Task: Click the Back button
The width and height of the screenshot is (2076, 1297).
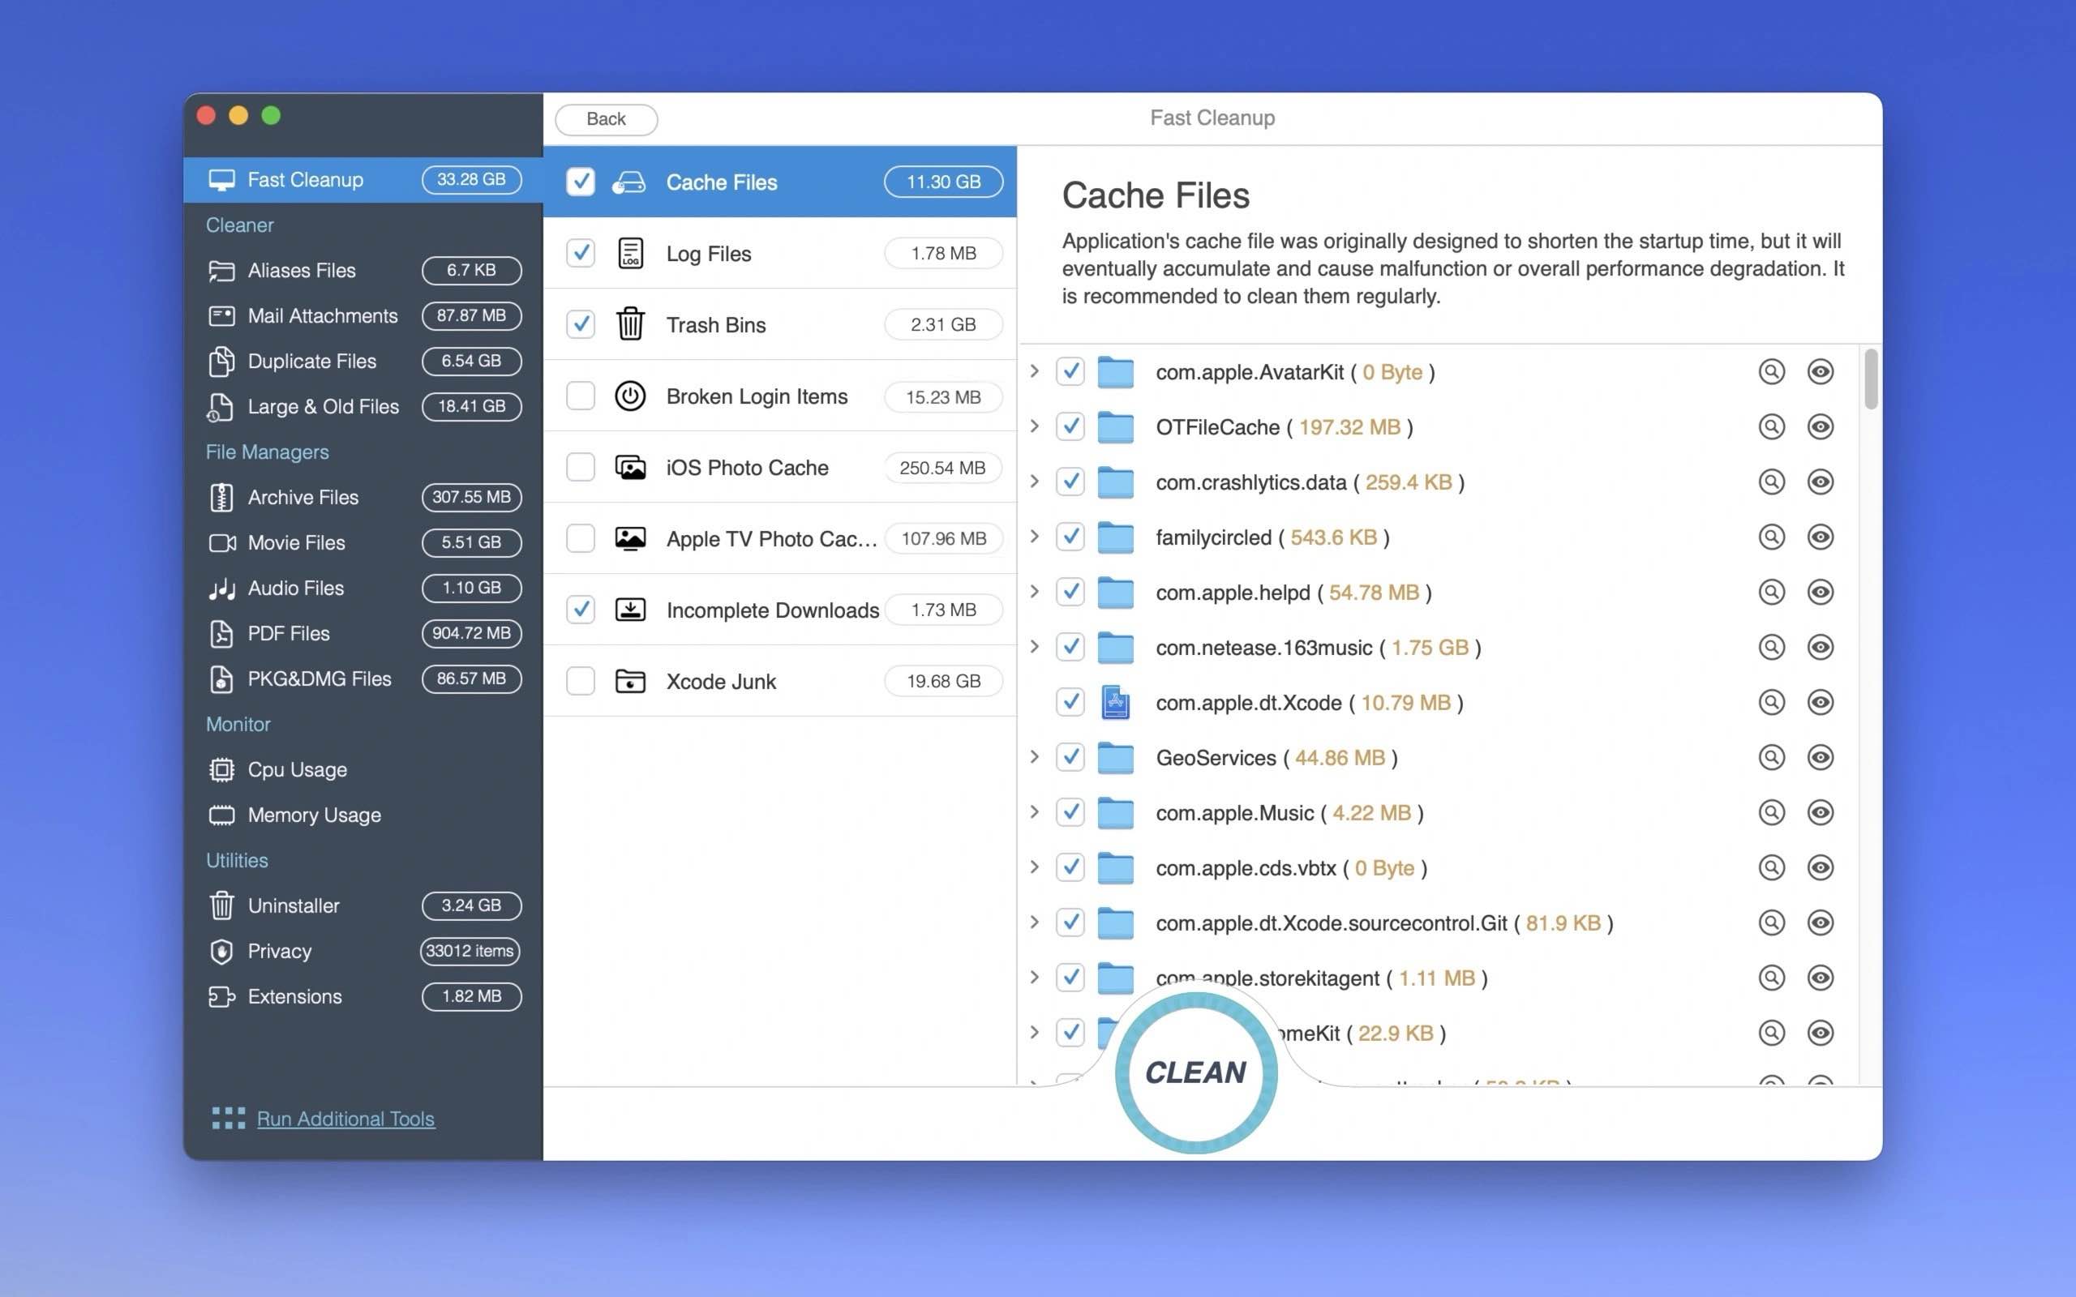Action: pyautogui.click(x=606, y=119)
